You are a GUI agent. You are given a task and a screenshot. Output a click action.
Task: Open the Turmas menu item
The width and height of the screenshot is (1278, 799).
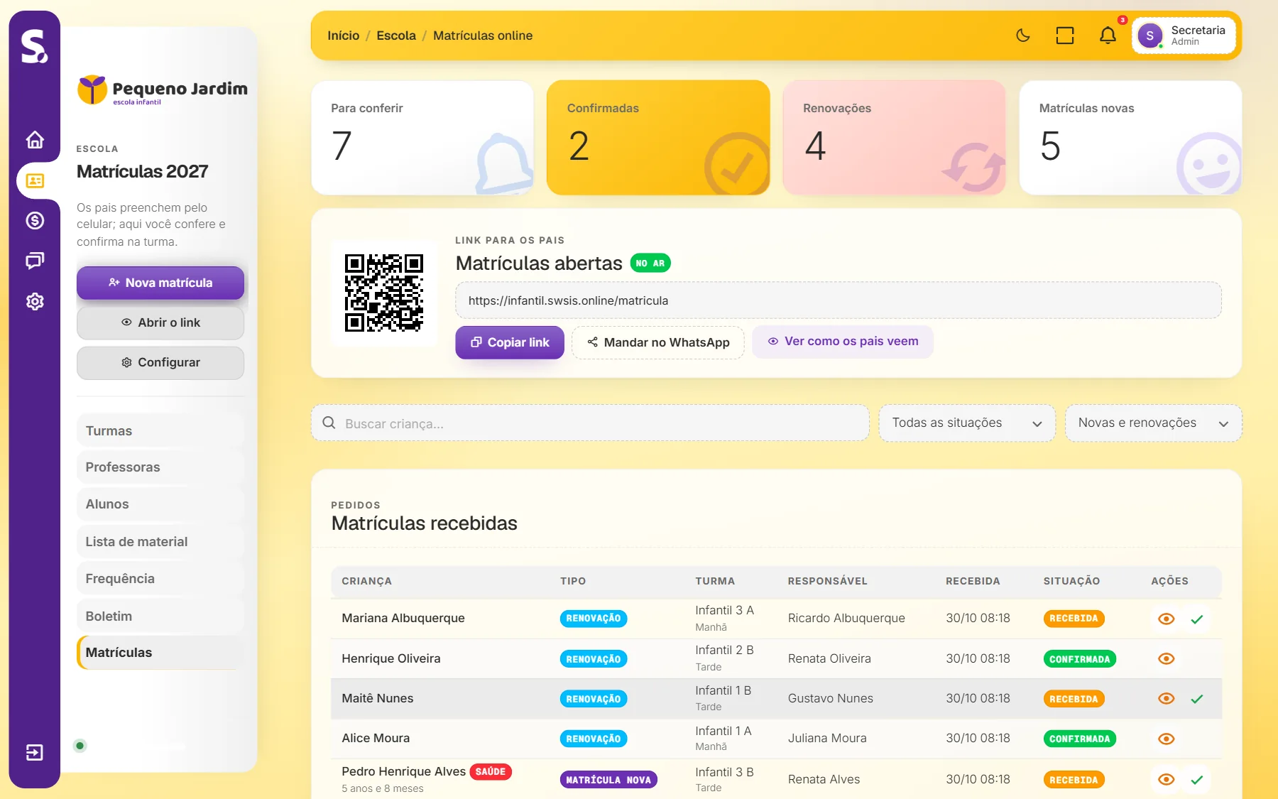(160, 431)
